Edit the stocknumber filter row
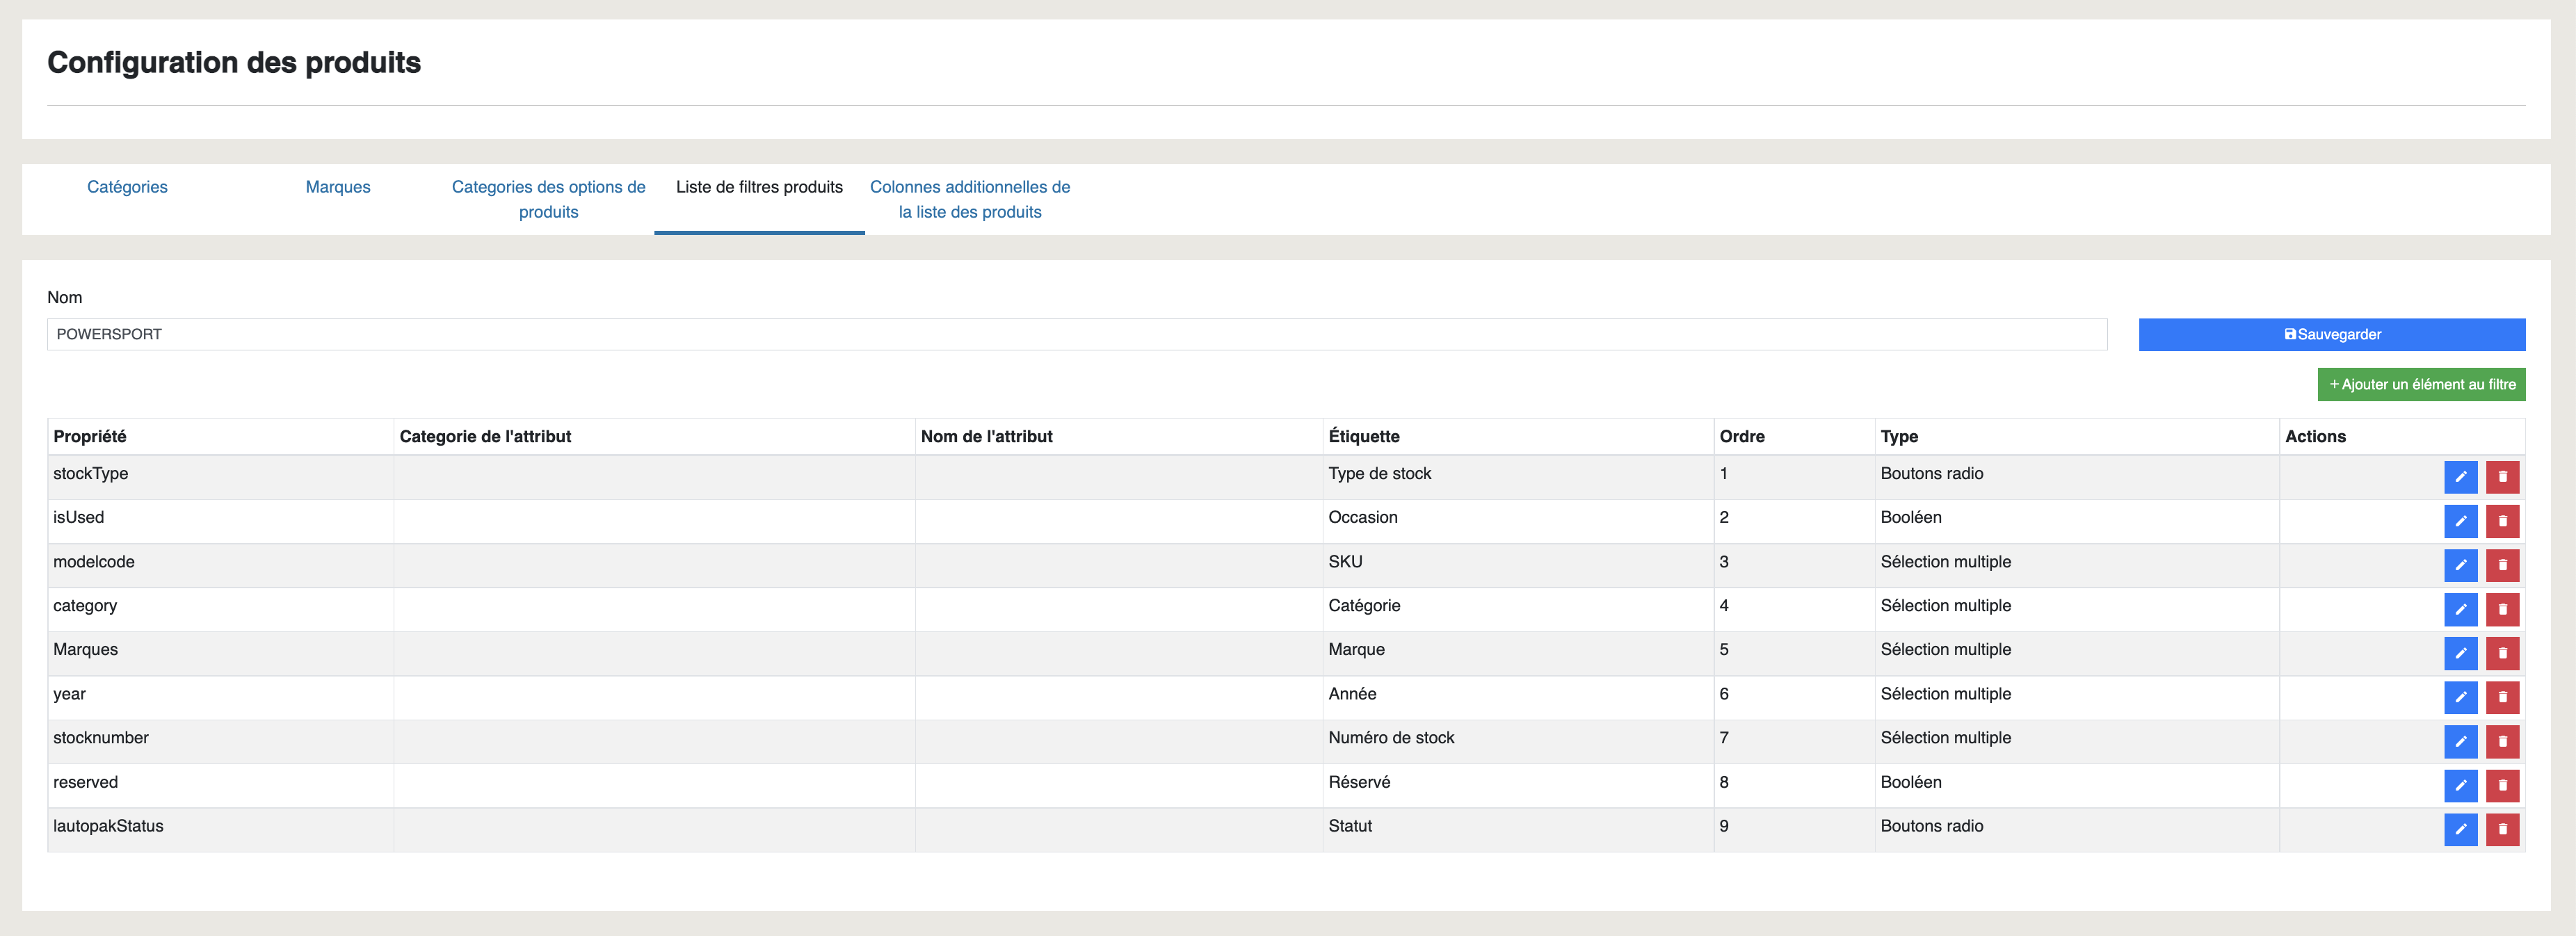The height and width of the screenshot is (947, 2576). [x=2460, y=741]
